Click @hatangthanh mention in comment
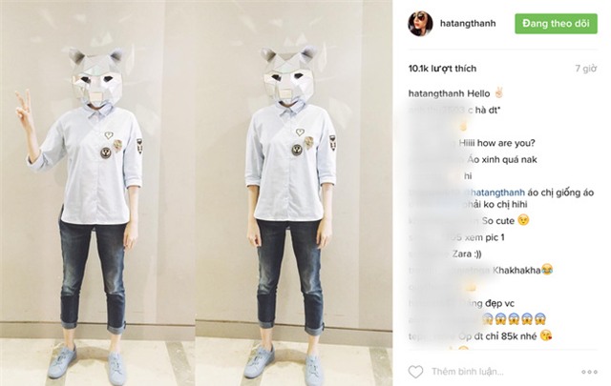The width and height of the screenshot is (611, 386). [494, 193]
